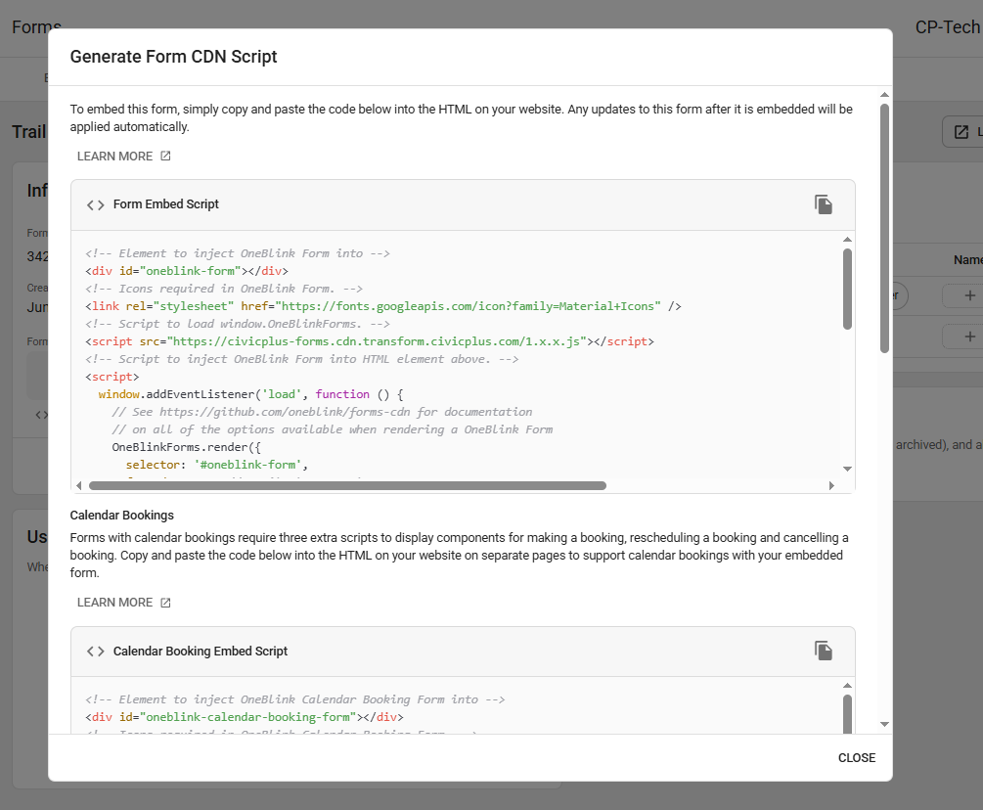Click the first plus button in the background table

point(969,295)
